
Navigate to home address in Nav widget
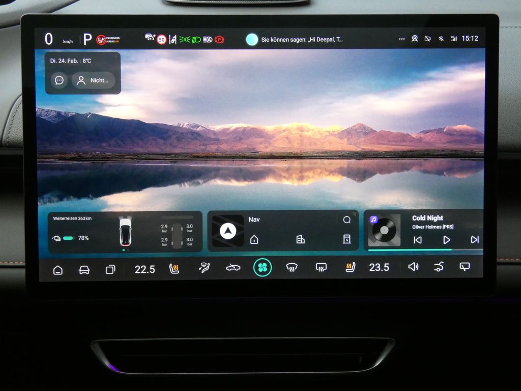coord(254,239)
